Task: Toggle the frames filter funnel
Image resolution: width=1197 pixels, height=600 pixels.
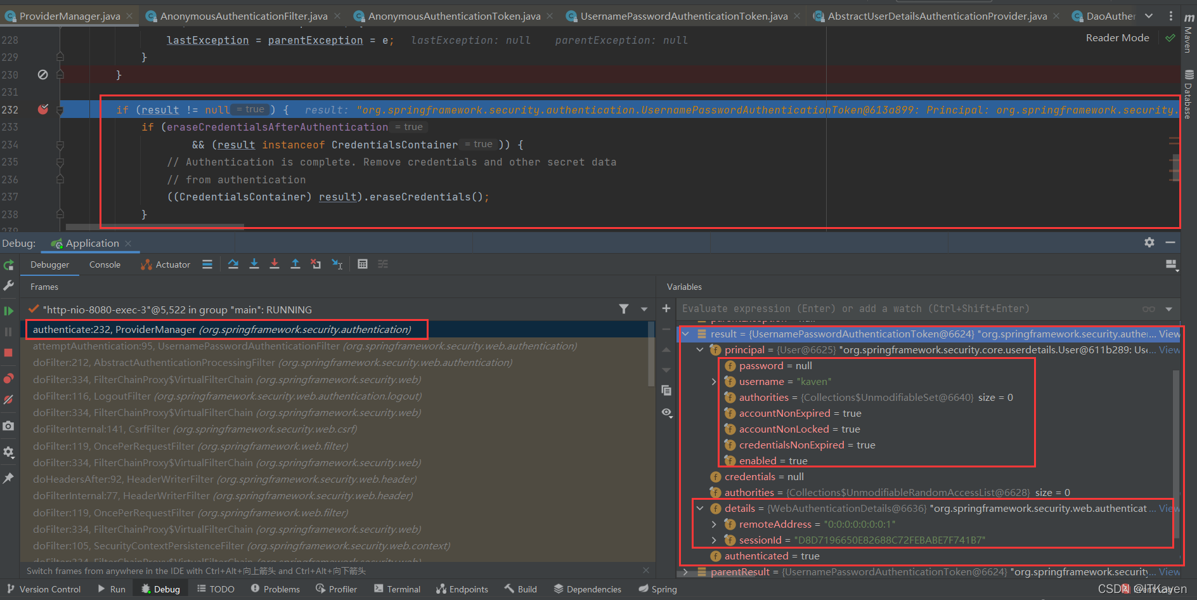Action: (624, 309)
